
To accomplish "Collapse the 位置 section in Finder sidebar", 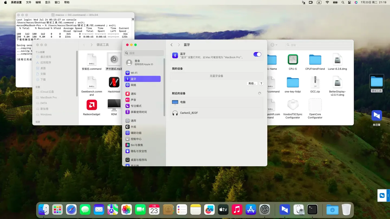I will 38,87.
